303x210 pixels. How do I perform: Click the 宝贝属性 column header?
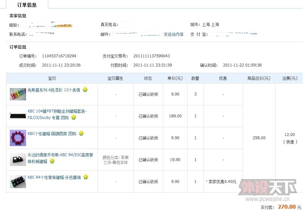[x=115, y=78]
